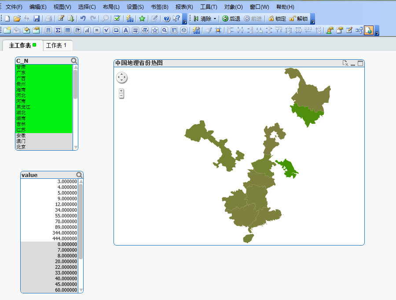Click the map pan navigation control
This screenshot has height=300, width=396.
pos(121,77)
